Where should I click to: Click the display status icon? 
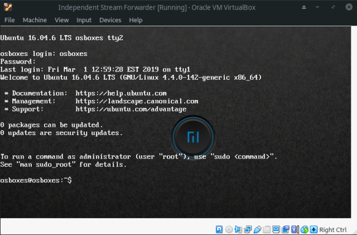click(276, 229)
